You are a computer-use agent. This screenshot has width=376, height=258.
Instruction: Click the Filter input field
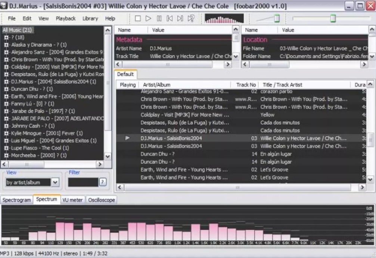pyautogui.click(x=83, y=182)
